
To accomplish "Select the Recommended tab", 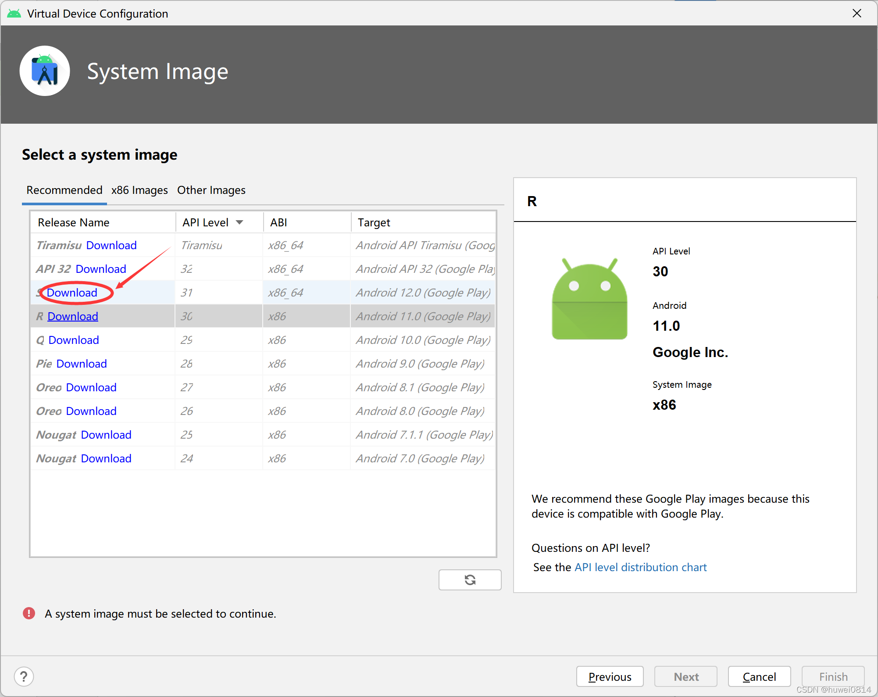I will point(64,189).
